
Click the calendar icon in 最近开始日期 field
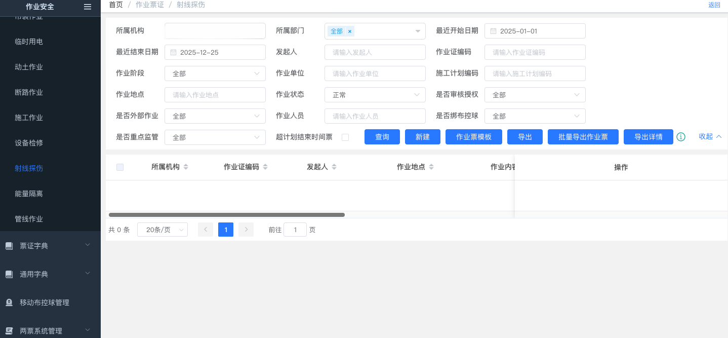[493, 31]
